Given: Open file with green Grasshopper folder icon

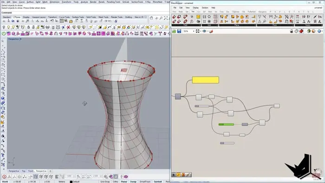Looking at the screenshot, I should 174,31.
